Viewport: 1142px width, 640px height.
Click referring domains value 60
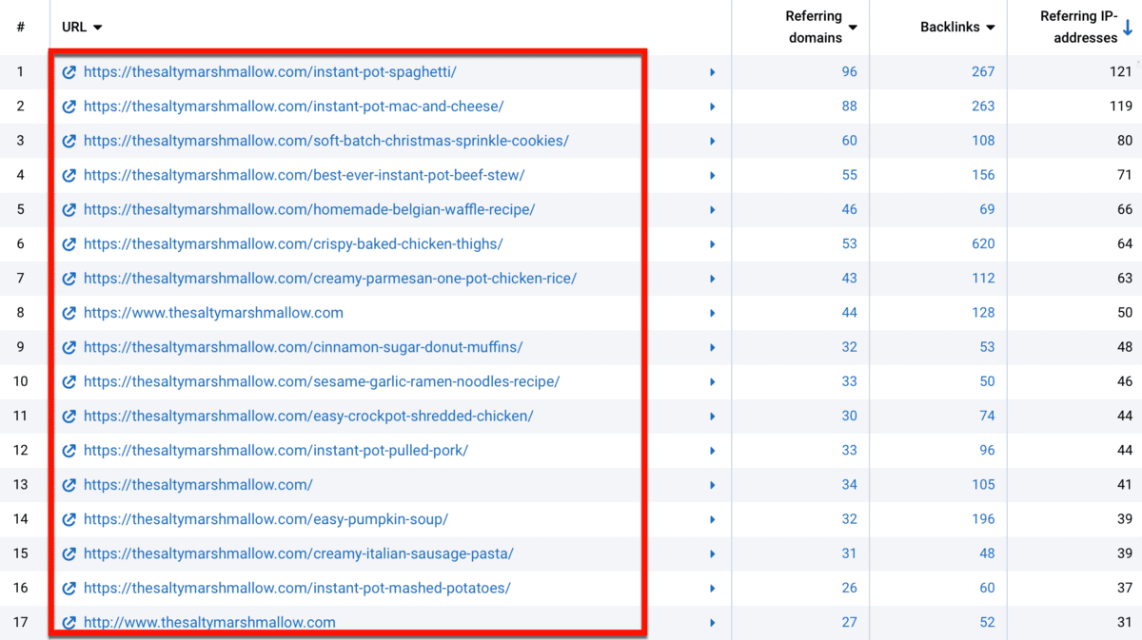(x=849, y=141)
